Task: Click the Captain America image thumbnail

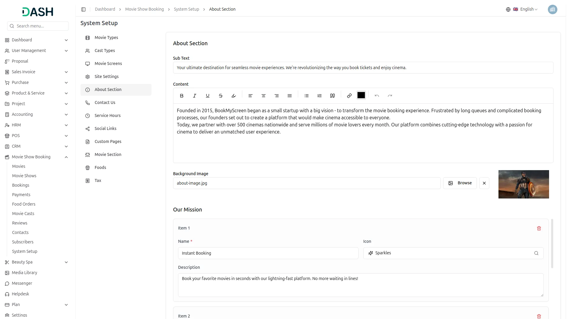Action: 524,184
